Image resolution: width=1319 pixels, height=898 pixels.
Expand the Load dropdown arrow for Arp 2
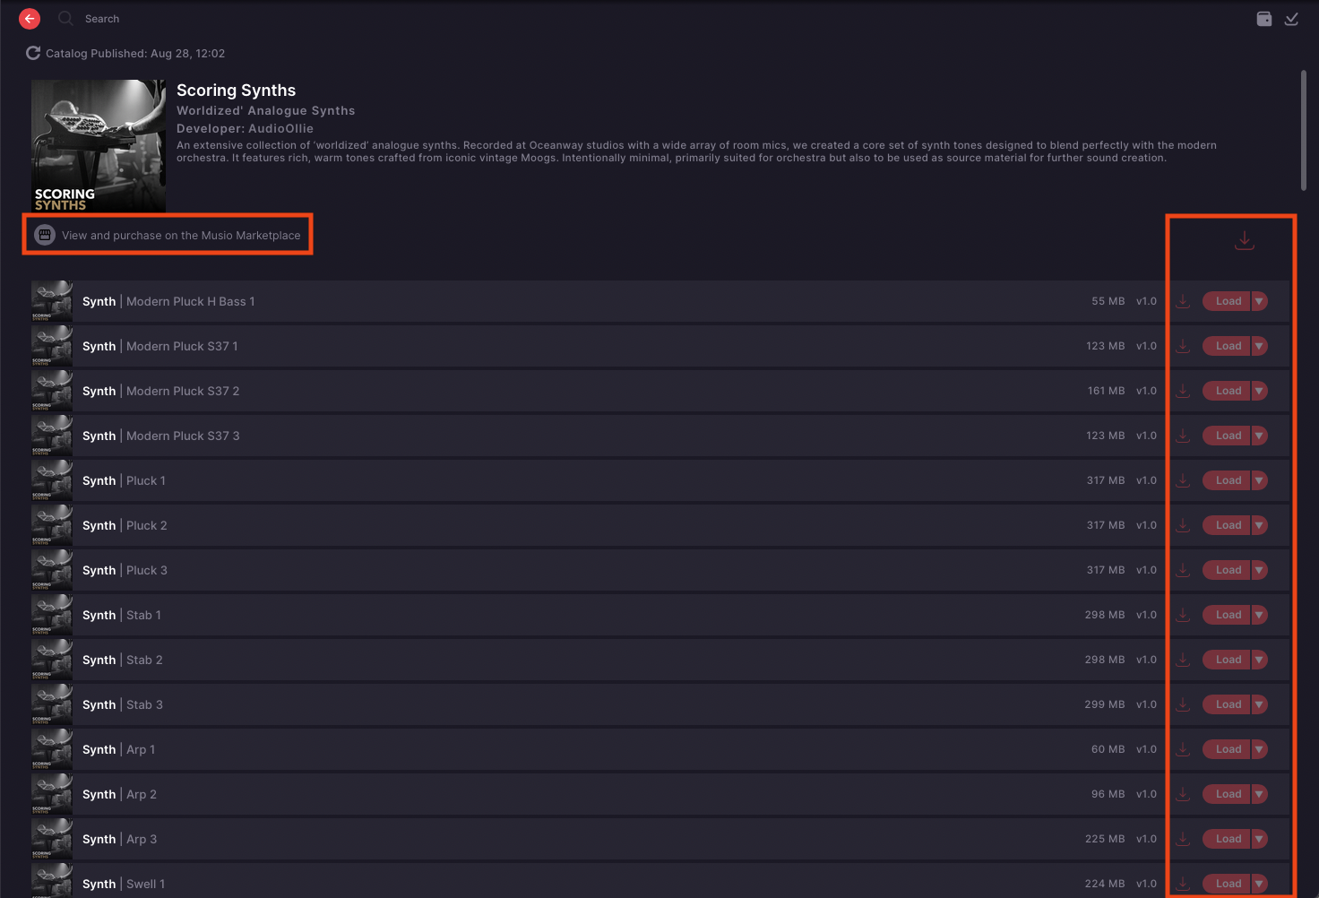pyautogui.click(x=1259, y=794)
